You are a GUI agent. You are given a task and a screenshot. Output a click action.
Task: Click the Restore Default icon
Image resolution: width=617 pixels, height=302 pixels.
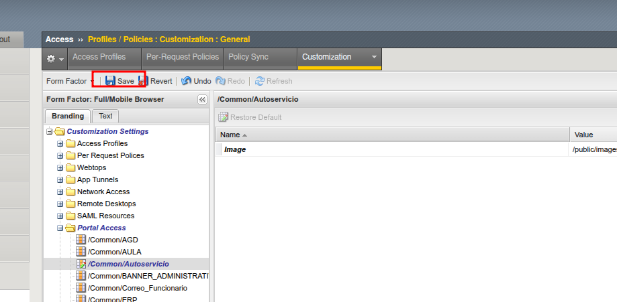(x=223, y=117)
